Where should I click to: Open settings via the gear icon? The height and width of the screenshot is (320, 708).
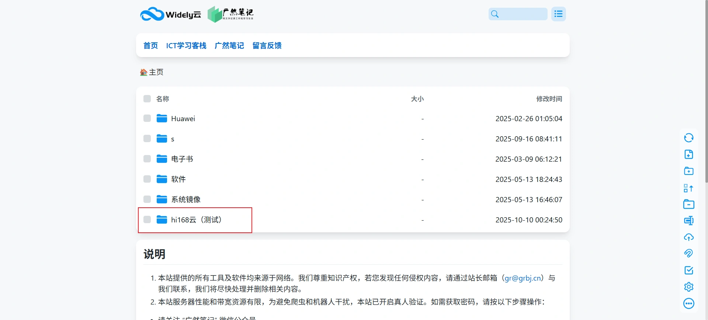(688, 286)
